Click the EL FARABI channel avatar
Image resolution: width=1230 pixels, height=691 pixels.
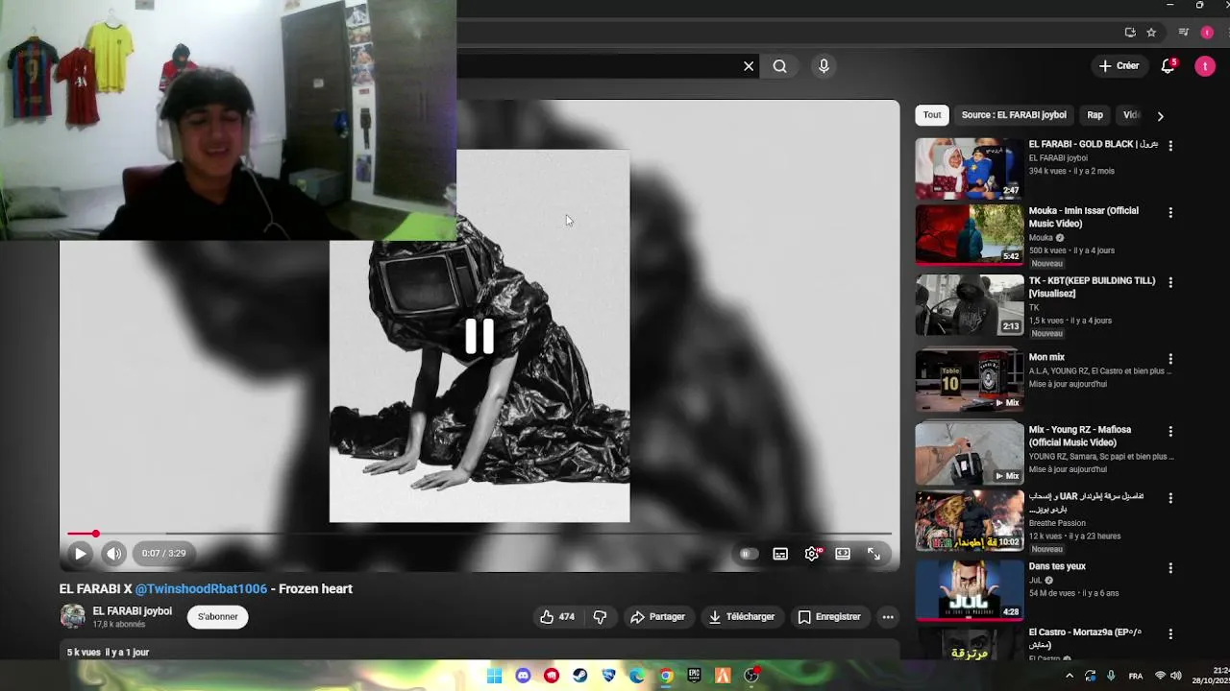[x=72, y=616]
